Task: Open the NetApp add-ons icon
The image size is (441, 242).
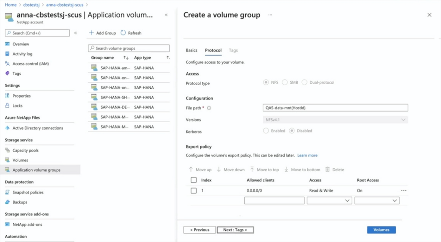Action: [7, 224]
